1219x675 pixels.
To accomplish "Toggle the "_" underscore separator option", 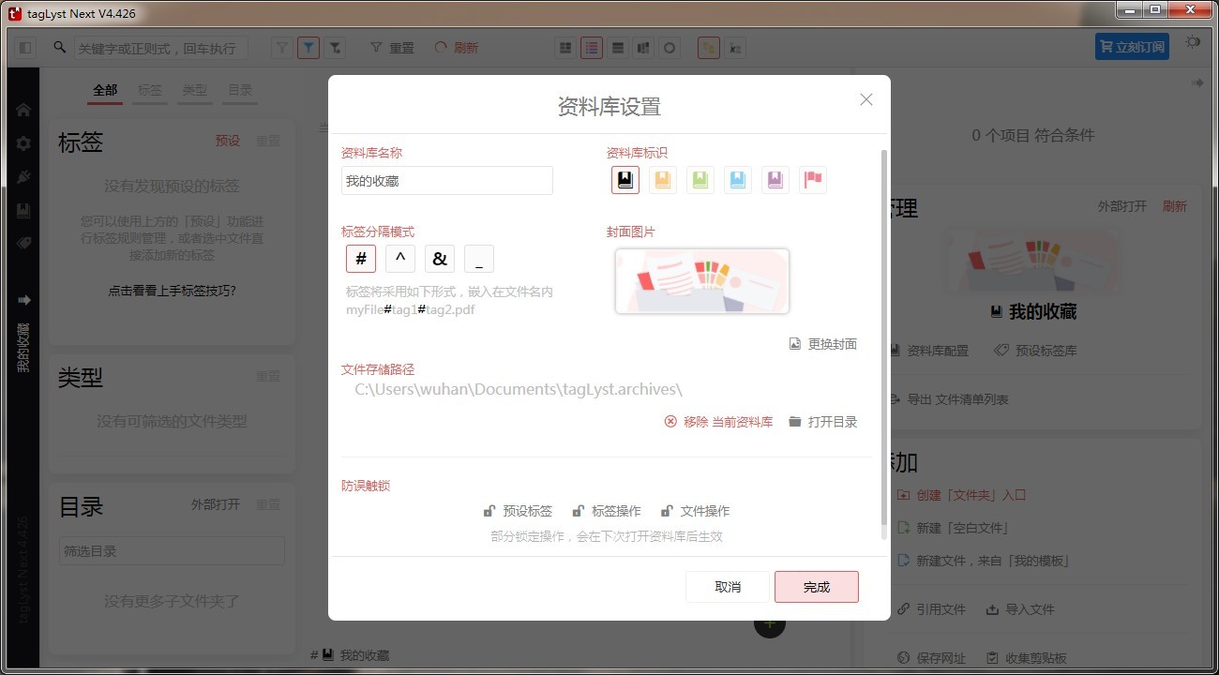I will (x=479, y=258).
